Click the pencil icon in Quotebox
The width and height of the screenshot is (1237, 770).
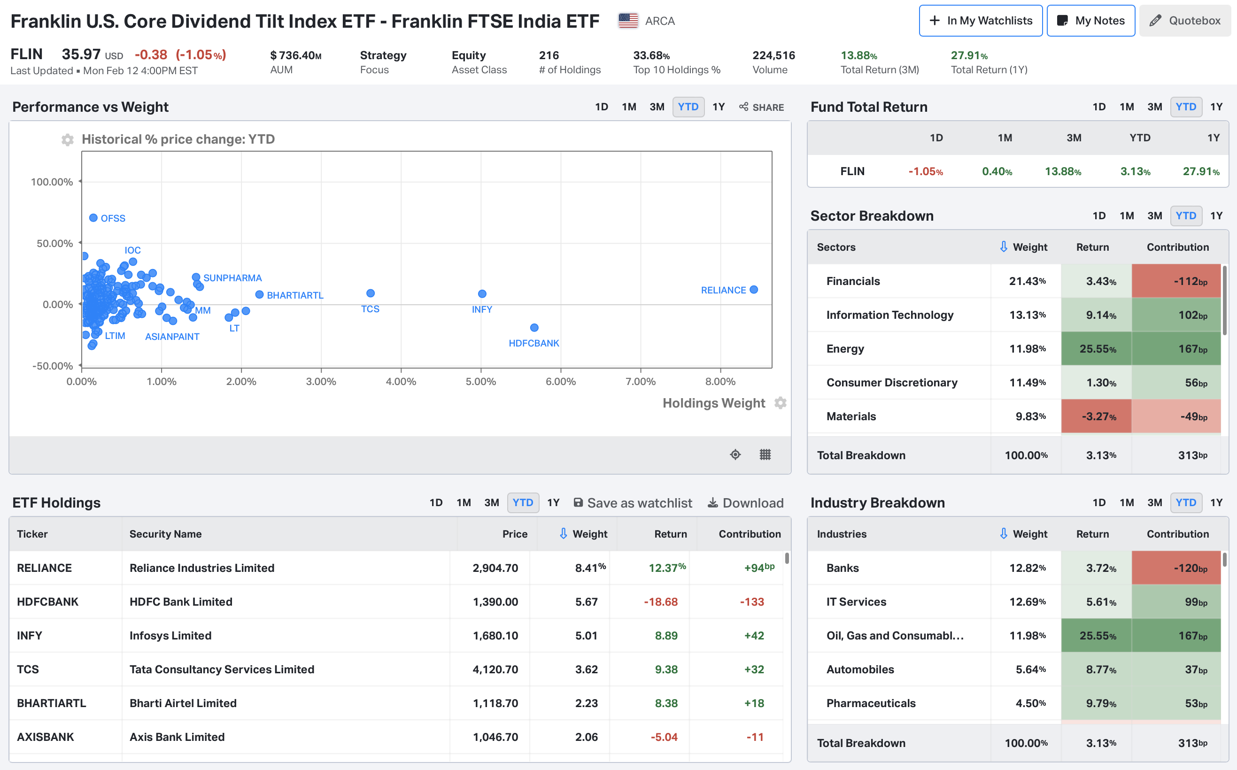pyautogui.click(x=1155, y=21)
